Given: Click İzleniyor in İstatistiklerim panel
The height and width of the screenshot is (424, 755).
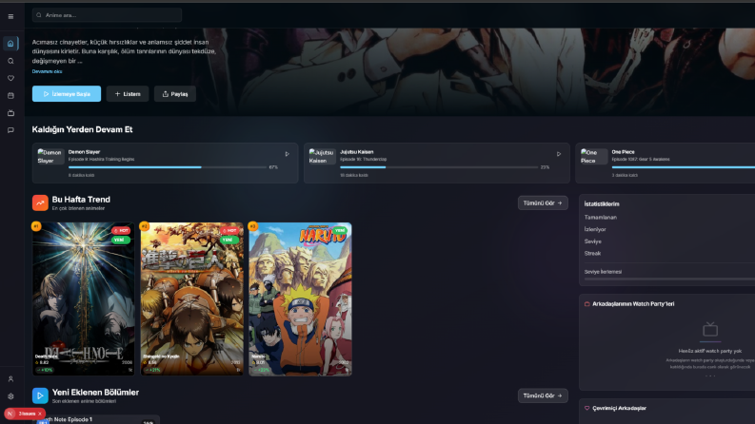Looking at the screenshot, I should tap(595, 229).
